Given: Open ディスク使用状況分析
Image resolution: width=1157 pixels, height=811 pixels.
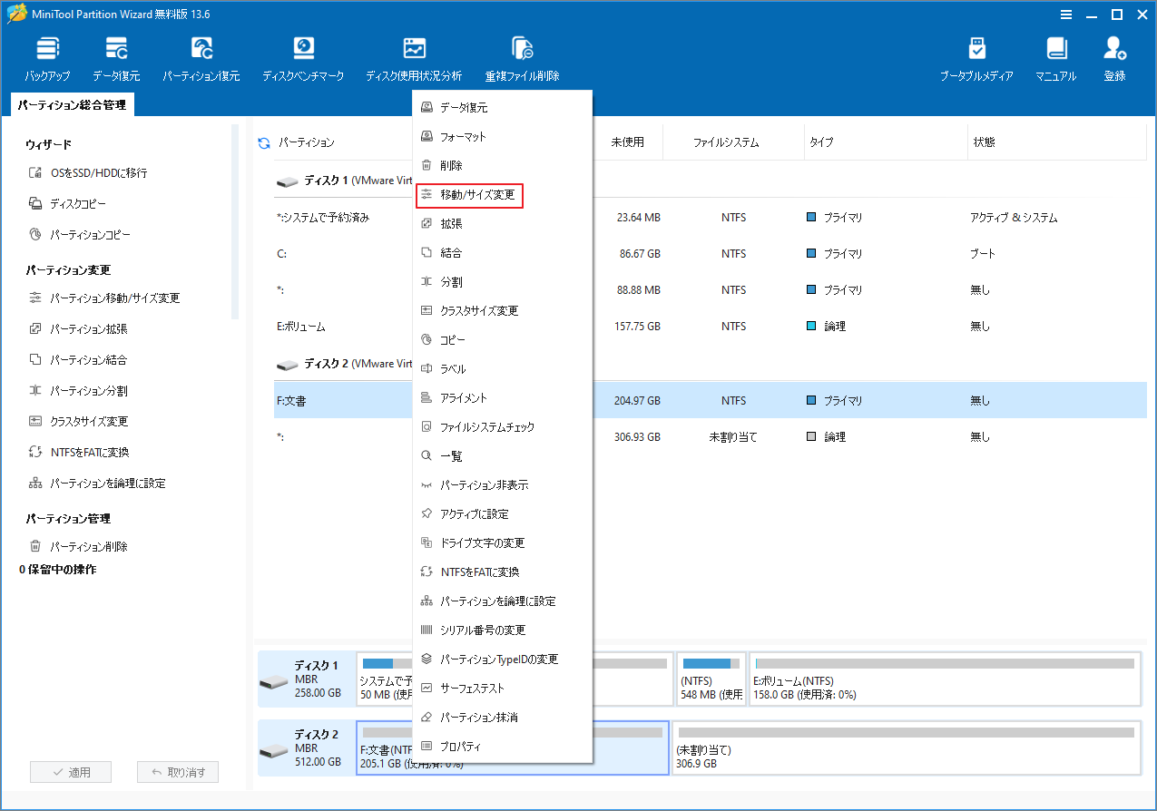Looking at the screenshot, I should click(415, 56).
